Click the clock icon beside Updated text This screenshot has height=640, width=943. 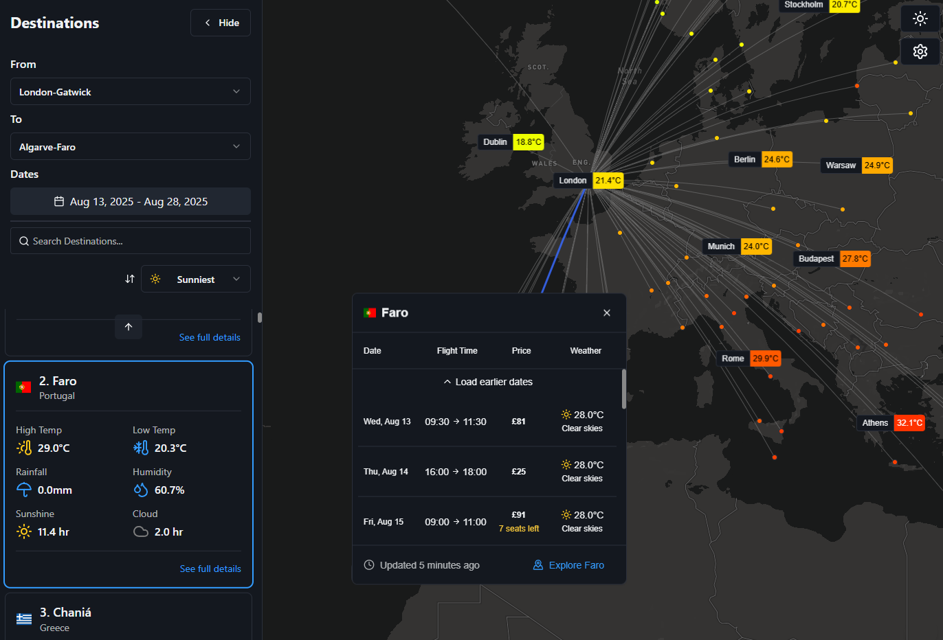click(369, 565)
